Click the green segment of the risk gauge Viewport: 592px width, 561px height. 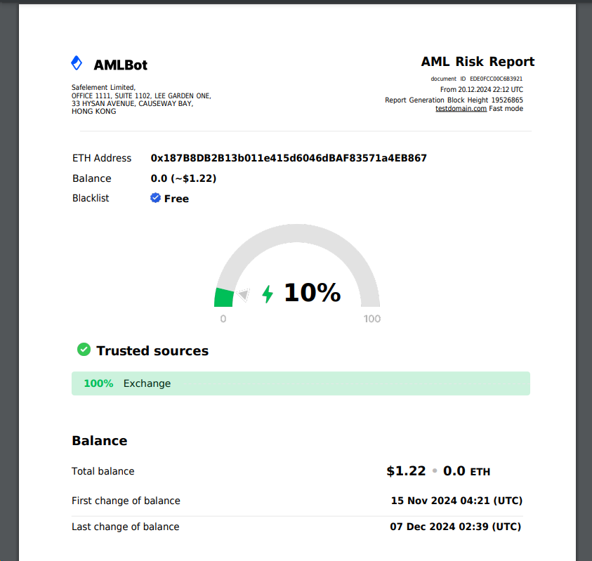[x=223, y=298]
